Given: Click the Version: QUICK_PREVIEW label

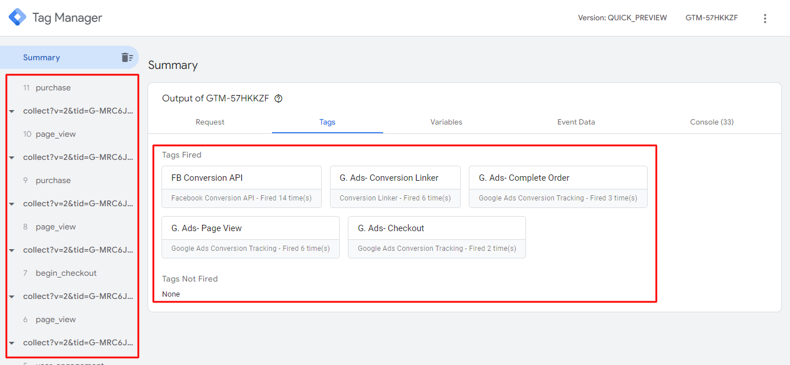Looking at the screenshot, I should (x=622, y=18).
